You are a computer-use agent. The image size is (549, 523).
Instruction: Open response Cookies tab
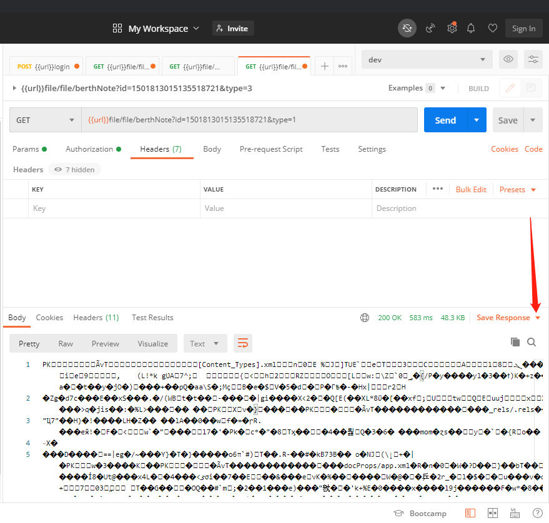coord(49,318)
